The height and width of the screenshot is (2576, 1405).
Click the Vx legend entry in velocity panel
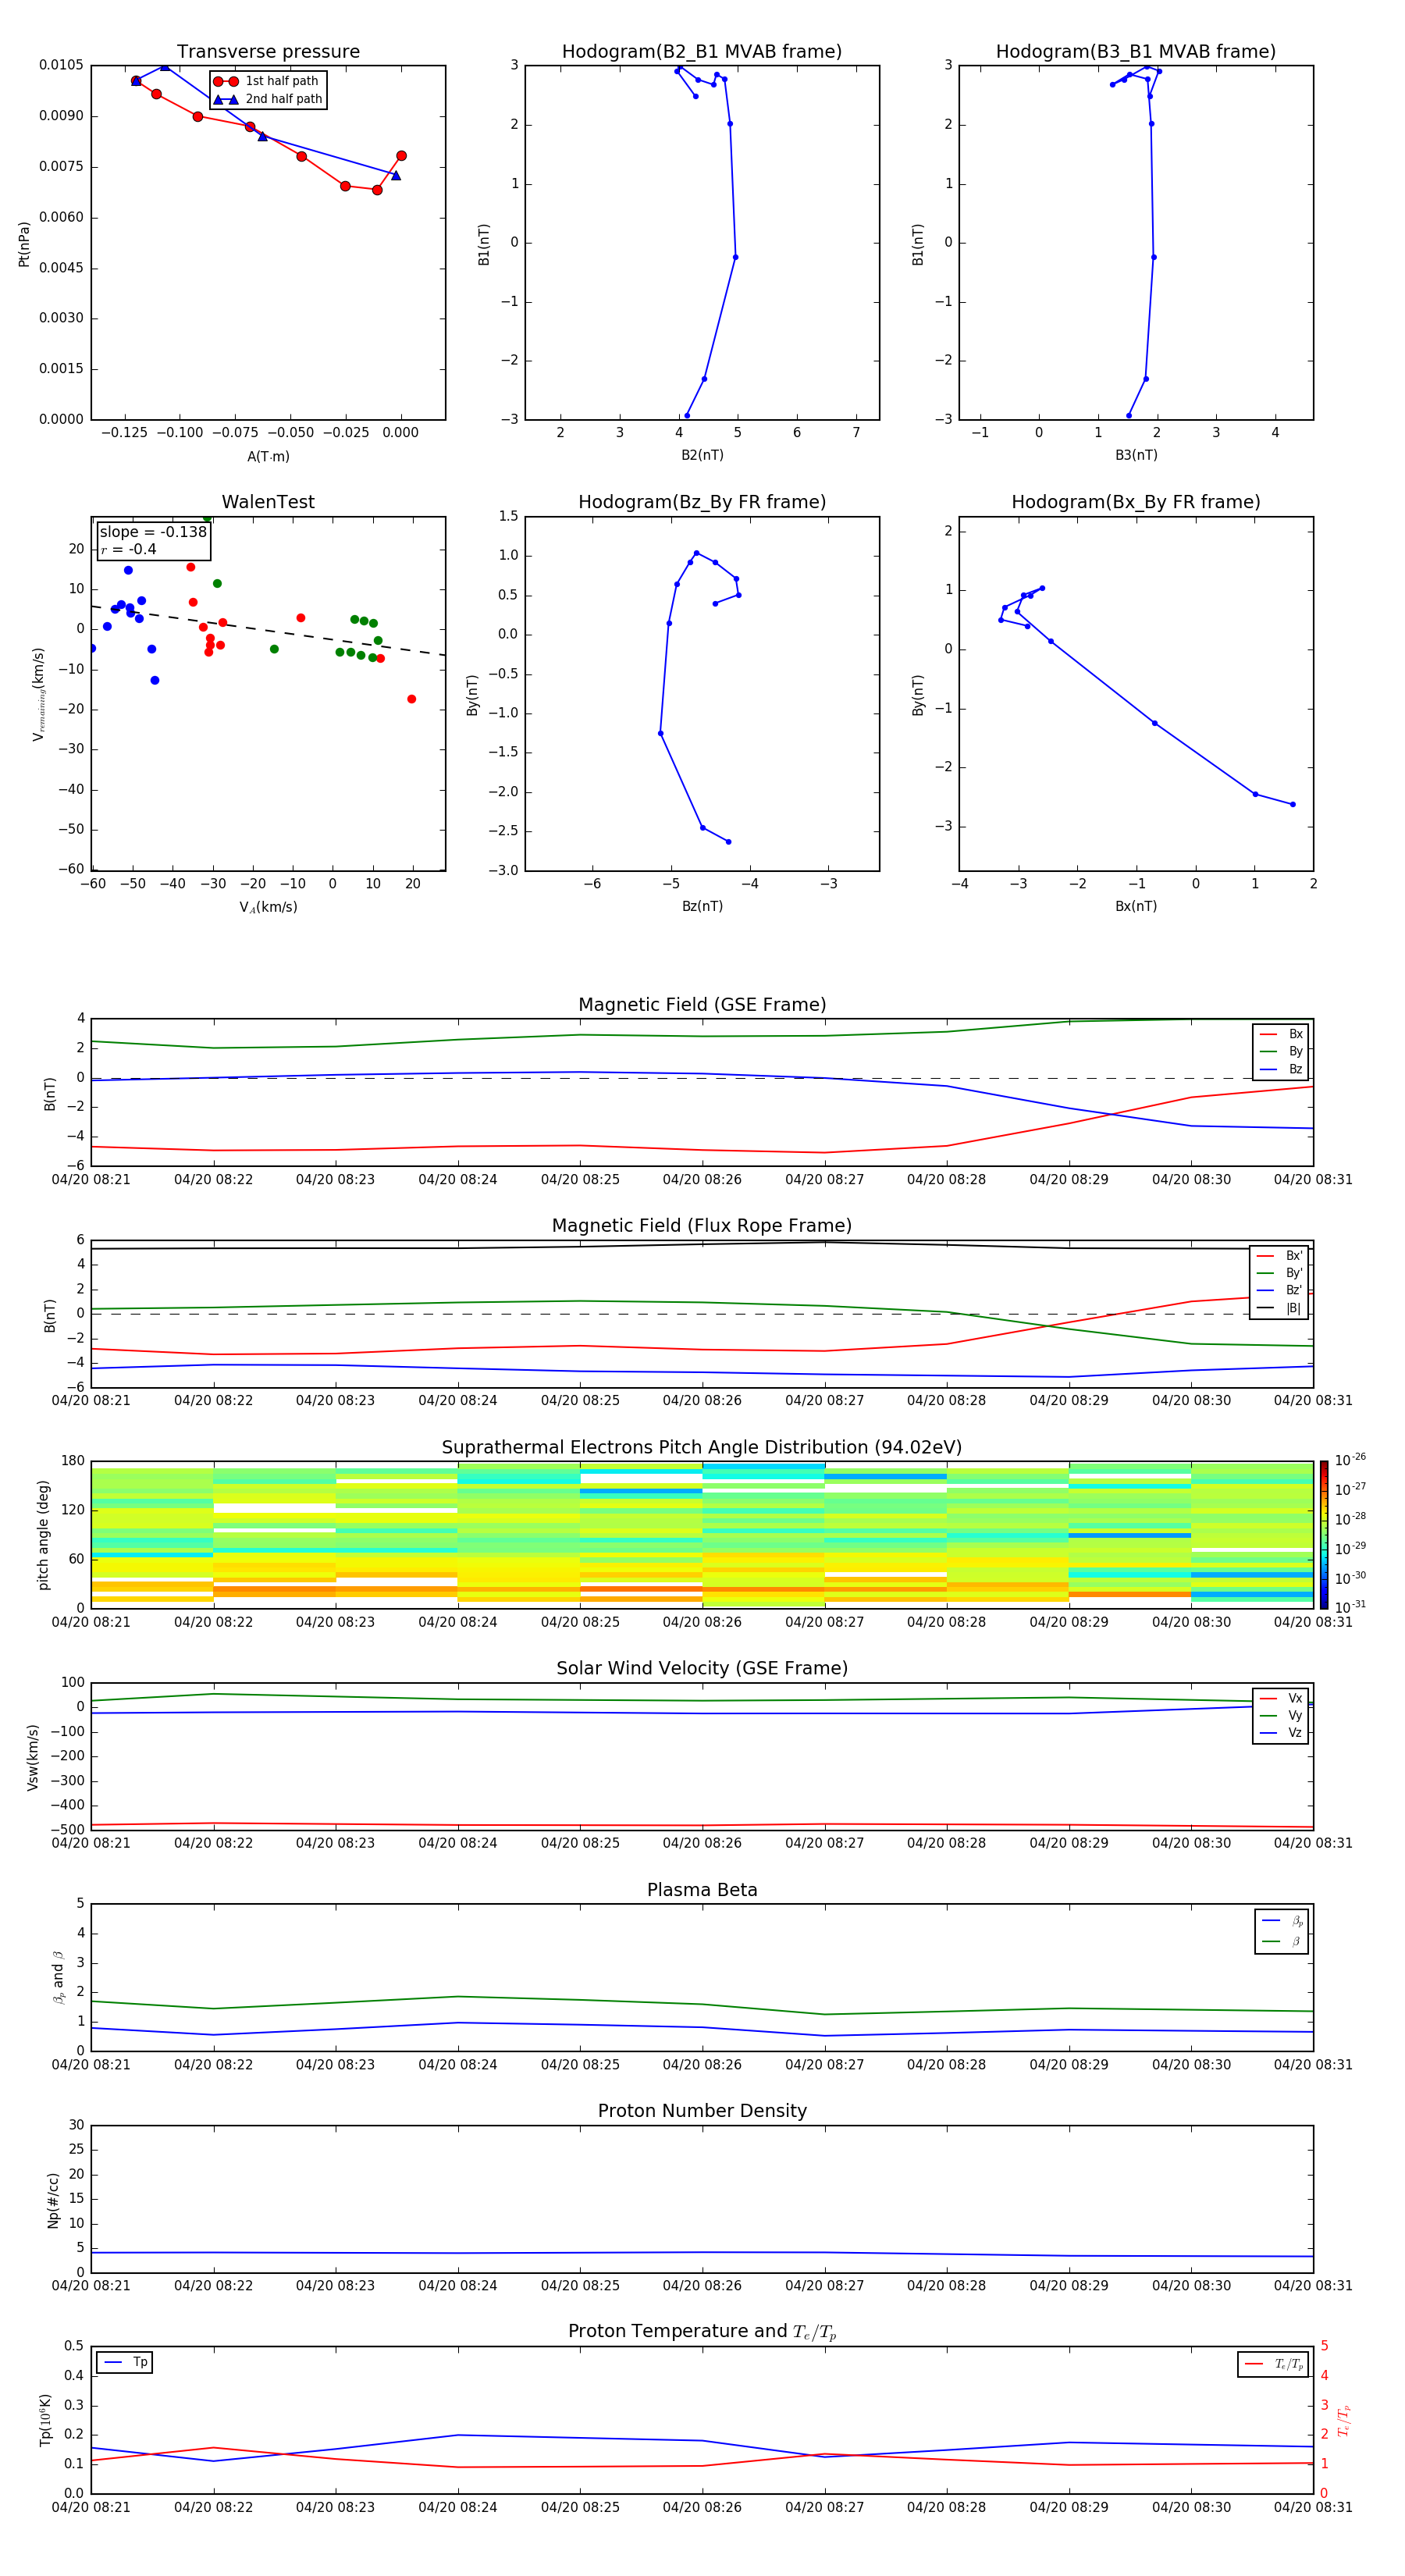[1281, 1698]
